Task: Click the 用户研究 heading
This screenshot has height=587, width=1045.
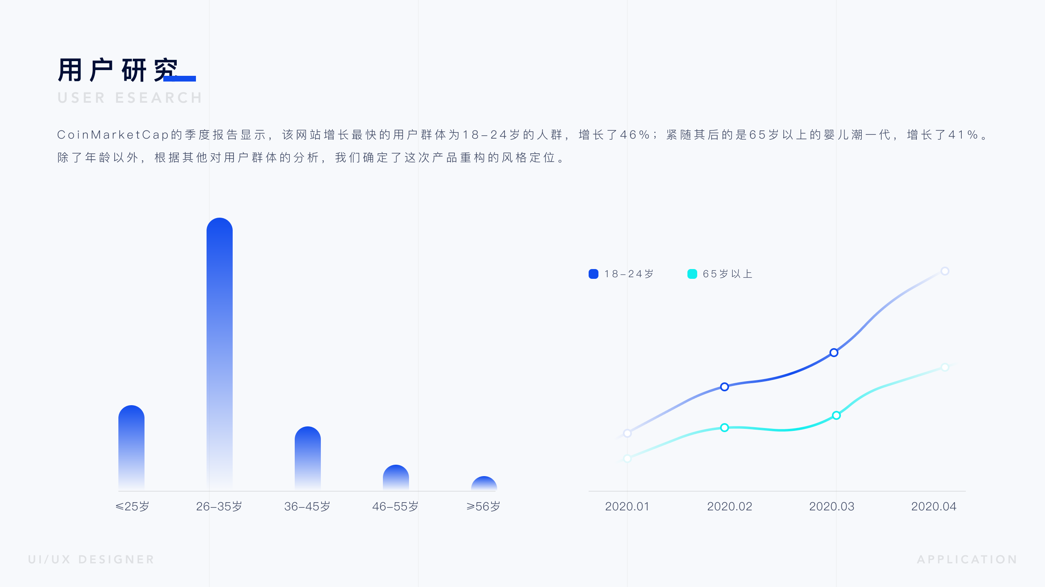Action: click(x=118, y=70)
